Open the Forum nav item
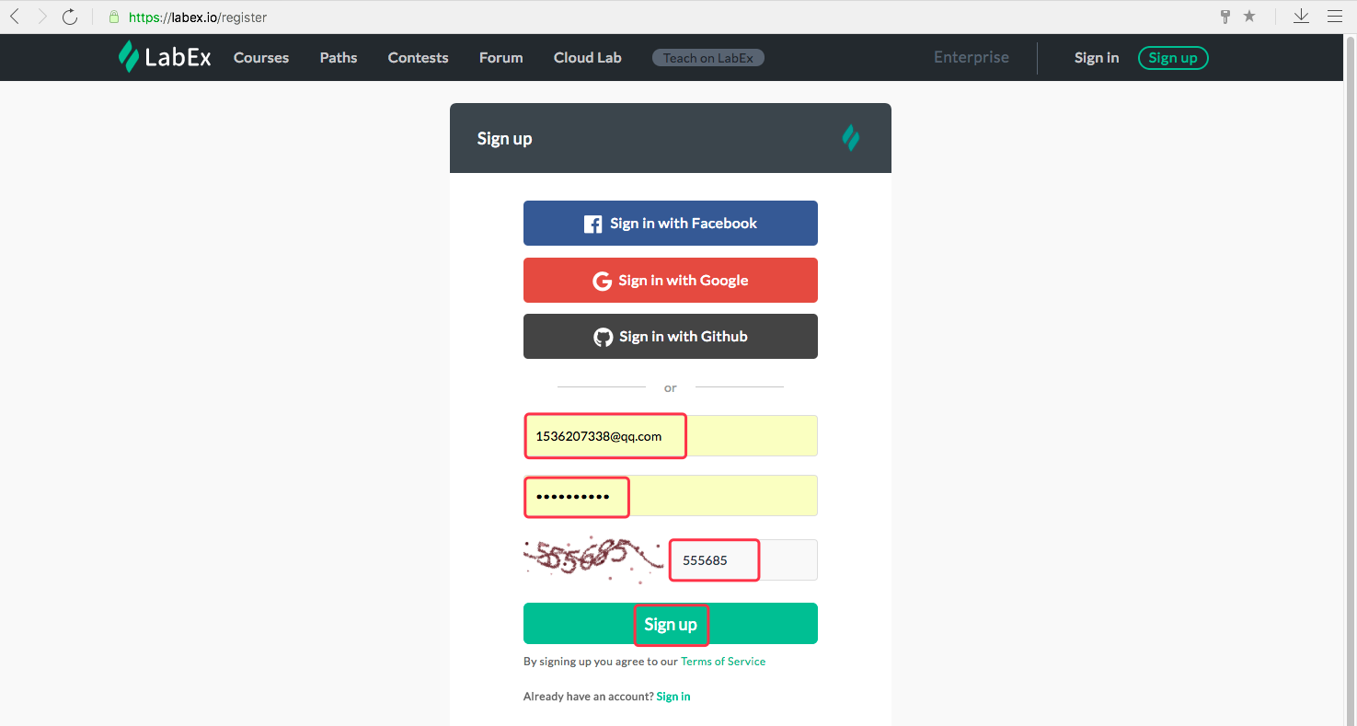1357x726 pixels. click(501, 57)
